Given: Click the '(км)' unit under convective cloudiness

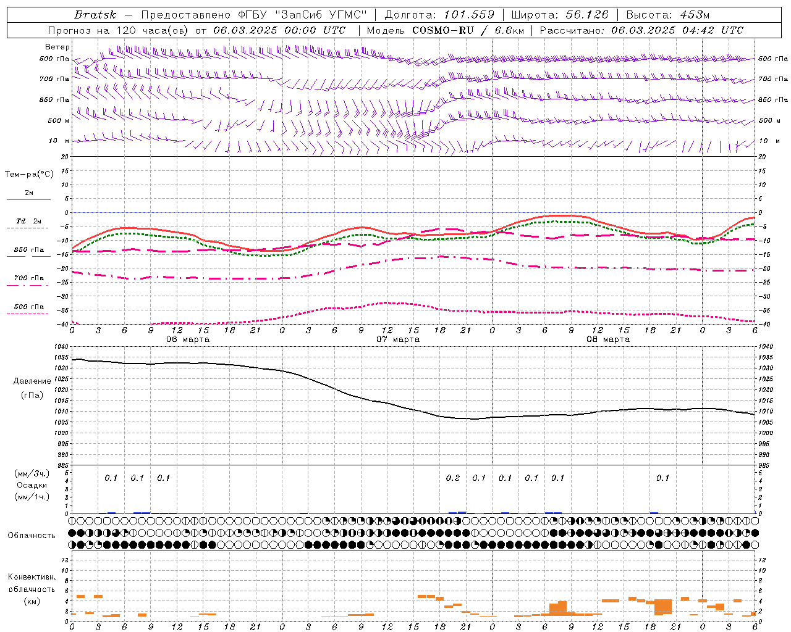Looking at the screenshot, I should tap(32, 601).
